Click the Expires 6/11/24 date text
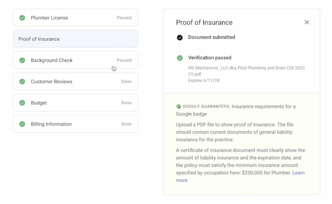332x204 pixels. pos(204,80)
